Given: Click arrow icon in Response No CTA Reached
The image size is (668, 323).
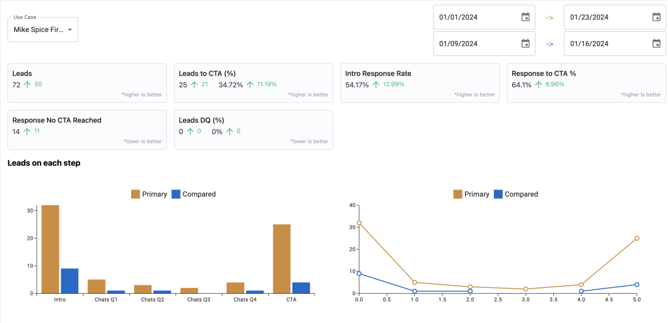Looking at the screenshot, I should point(27,131).
